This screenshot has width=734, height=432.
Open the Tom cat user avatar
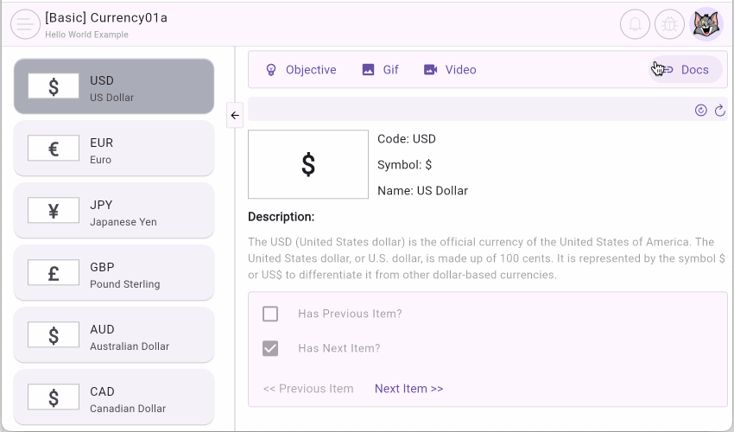(x=707, y=24)
